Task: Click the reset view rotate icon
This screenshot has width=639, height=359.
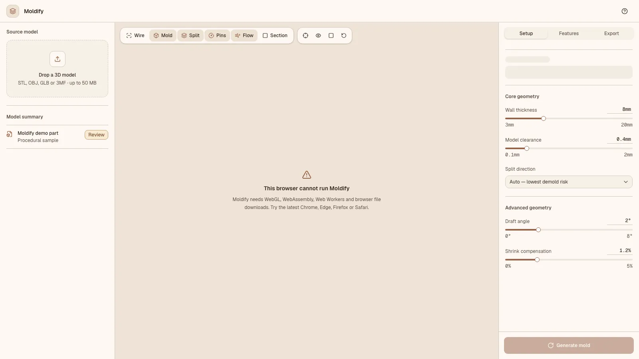Action: coord(344,36)
